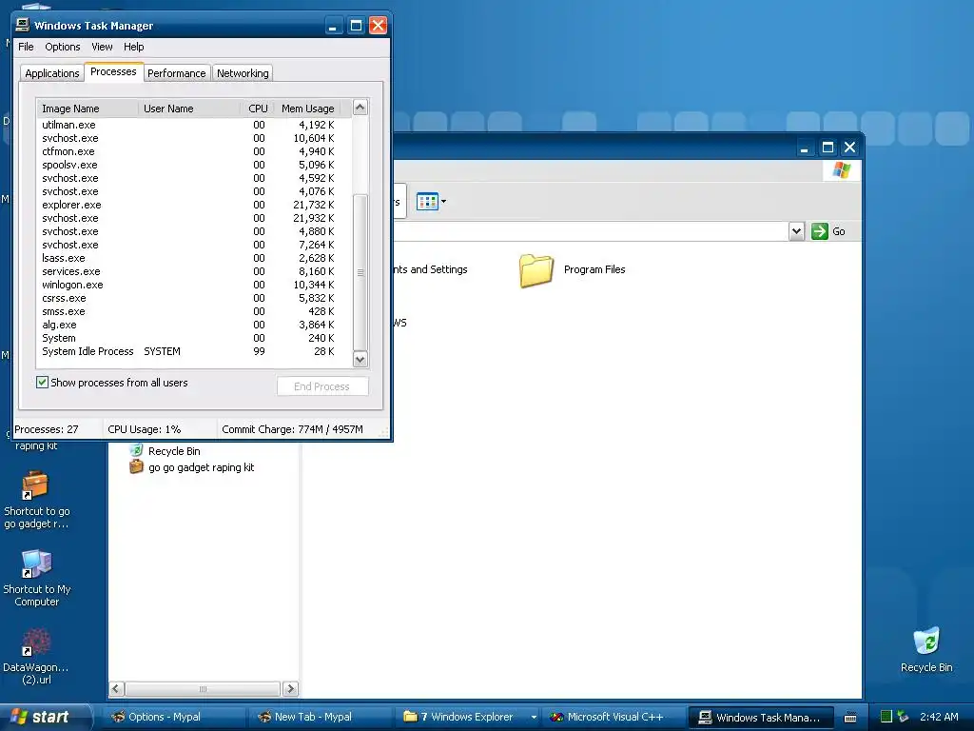The height and width of the screenshot is (731, 974).
Task: Click the green CPU meter tray icon
Action: [886, 717]
